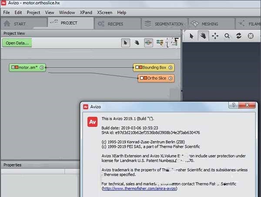Toggle the orange visibility square on Bounding Box
This screenshot has width=261, height=197.
click(141, 67)
